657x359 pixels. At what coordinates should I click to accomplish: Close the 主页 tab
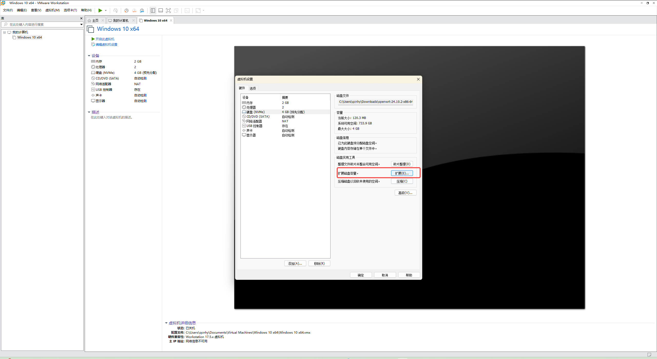click(103, 21)
